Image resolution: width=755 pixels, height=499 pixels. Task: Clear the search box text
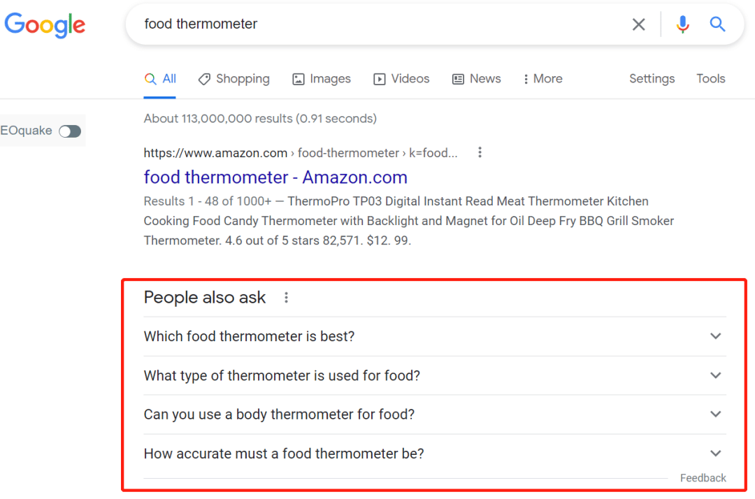click(x=638, y=24)
